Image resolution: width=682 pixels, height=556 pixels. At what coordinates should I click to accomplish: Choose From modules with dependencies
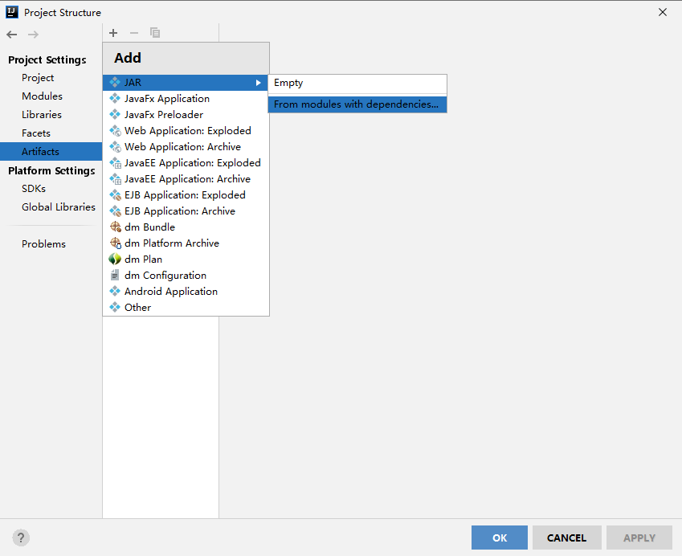(357, 104)
